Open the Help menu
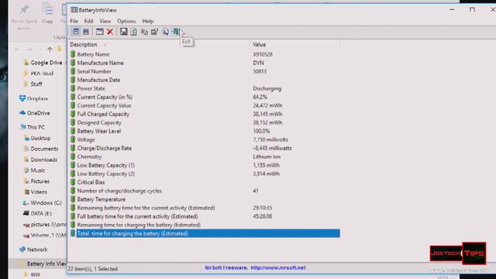The height and width of the screenshot is (279, 496). [x=148, y=21]
